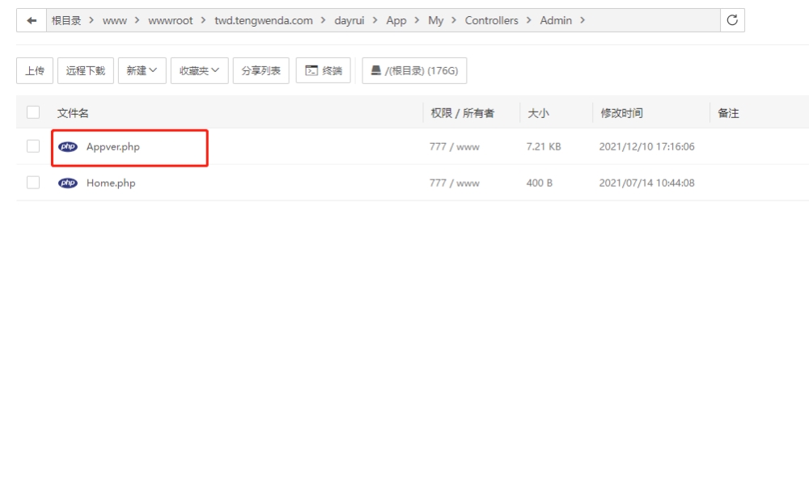Viewport: 809px width, 489px height.
Task: Click the PHP icon of Home.php
Action: [68, 183]
